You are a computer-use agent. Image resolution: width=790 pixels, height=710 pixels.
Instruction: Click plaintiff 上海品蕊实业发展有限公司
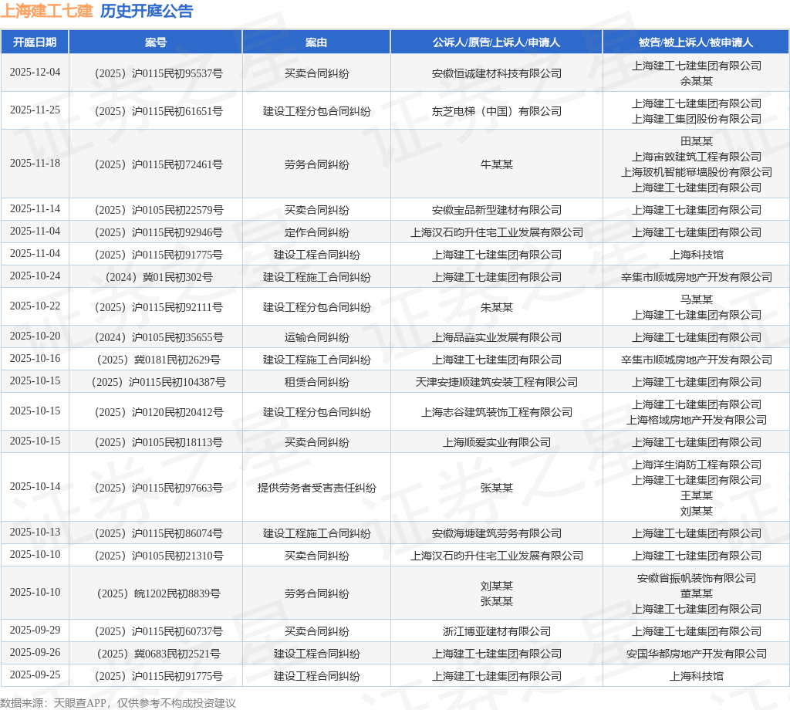point(497,337)
